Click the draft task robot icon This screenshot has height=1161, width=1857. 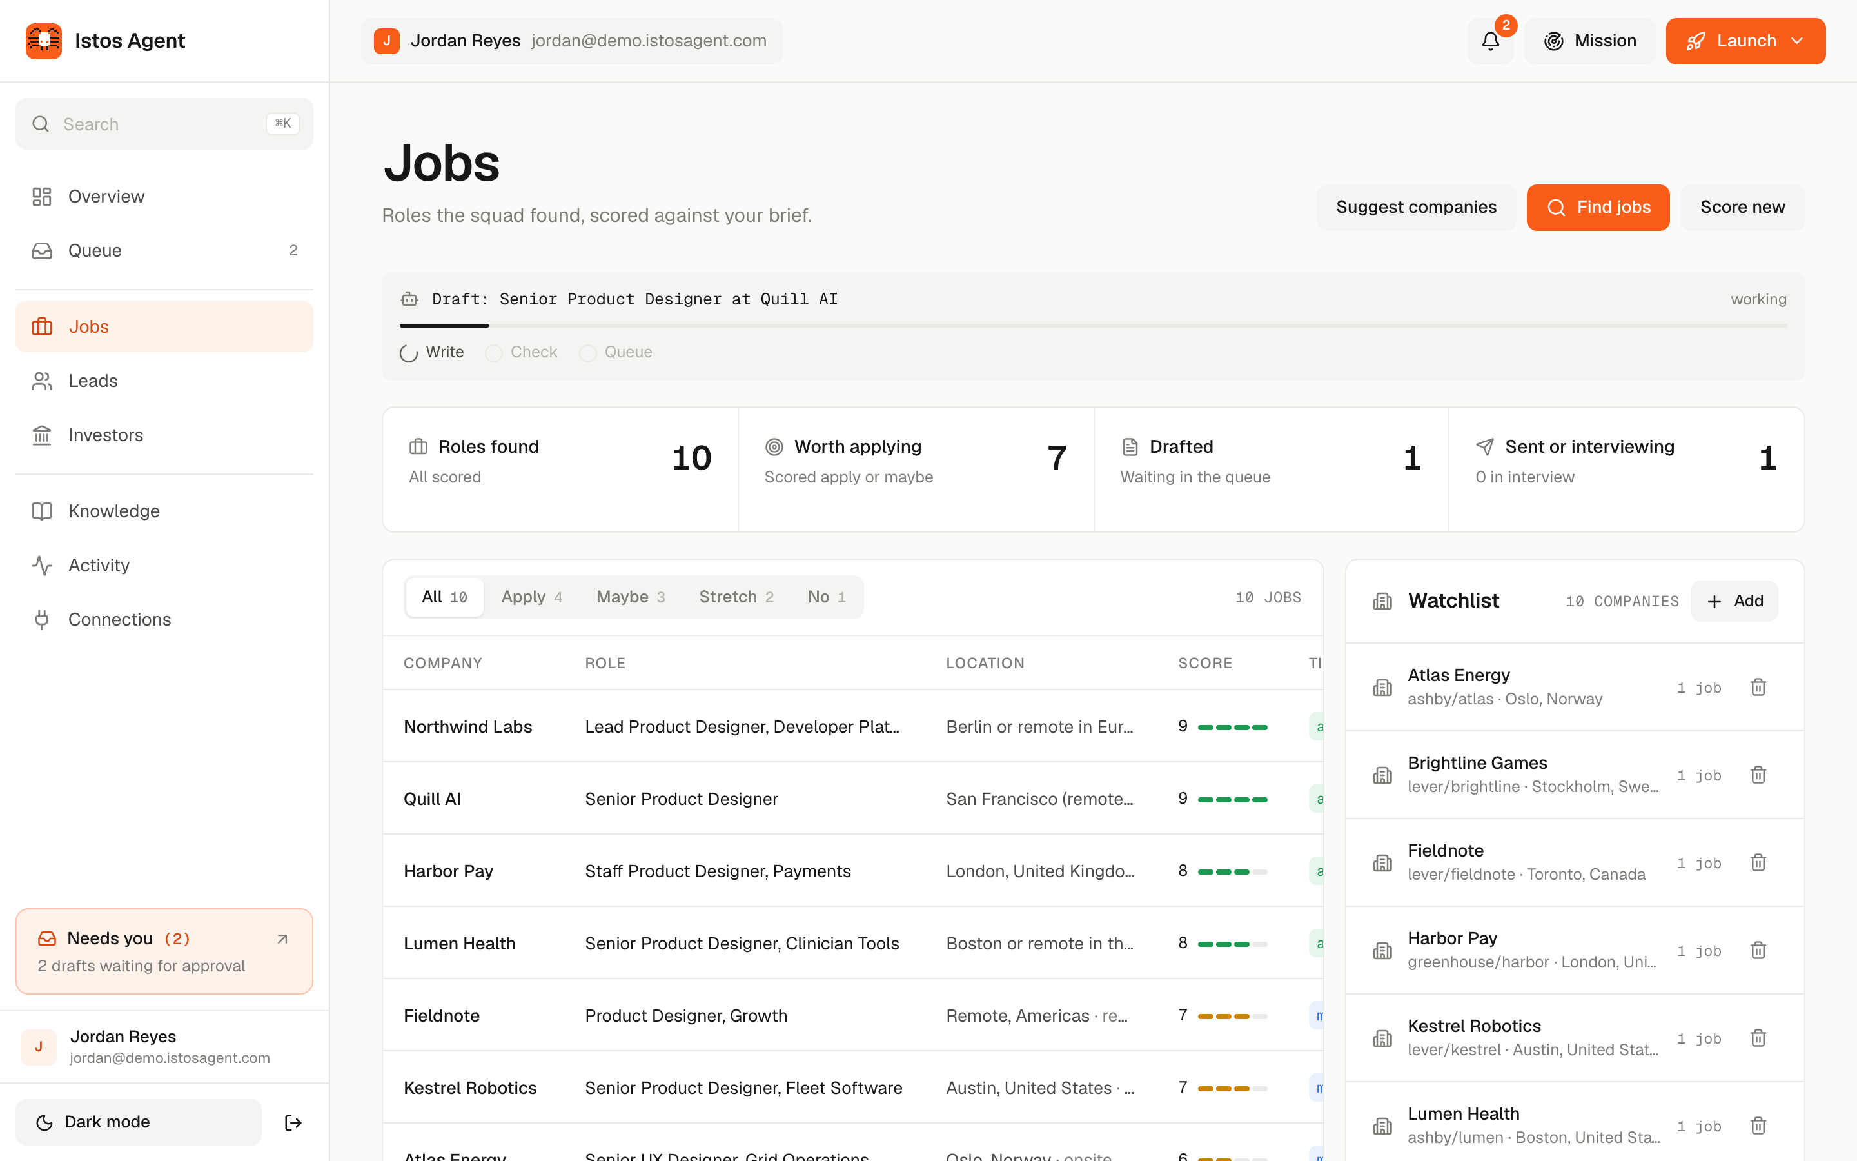[410, 299]
